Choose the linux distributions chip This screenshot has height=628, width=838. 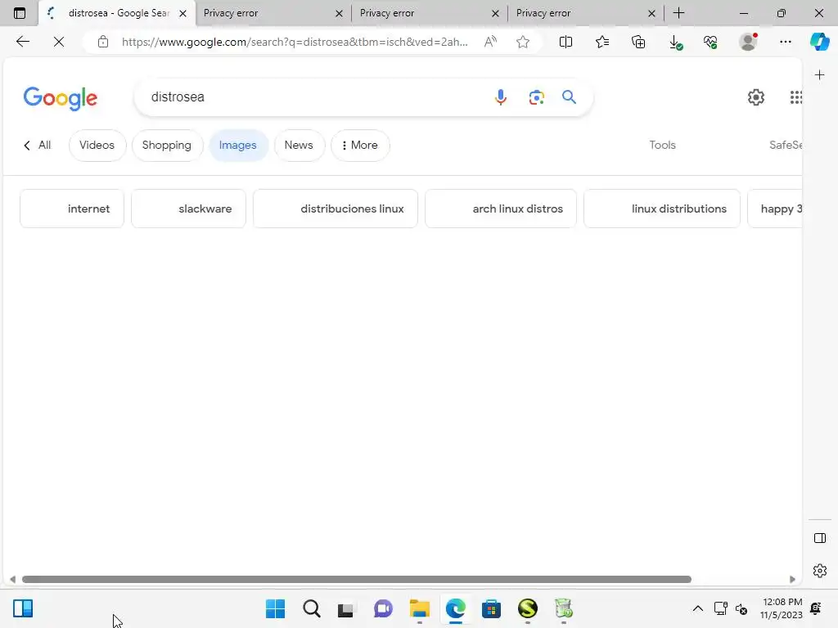click(x=661, y=209)
